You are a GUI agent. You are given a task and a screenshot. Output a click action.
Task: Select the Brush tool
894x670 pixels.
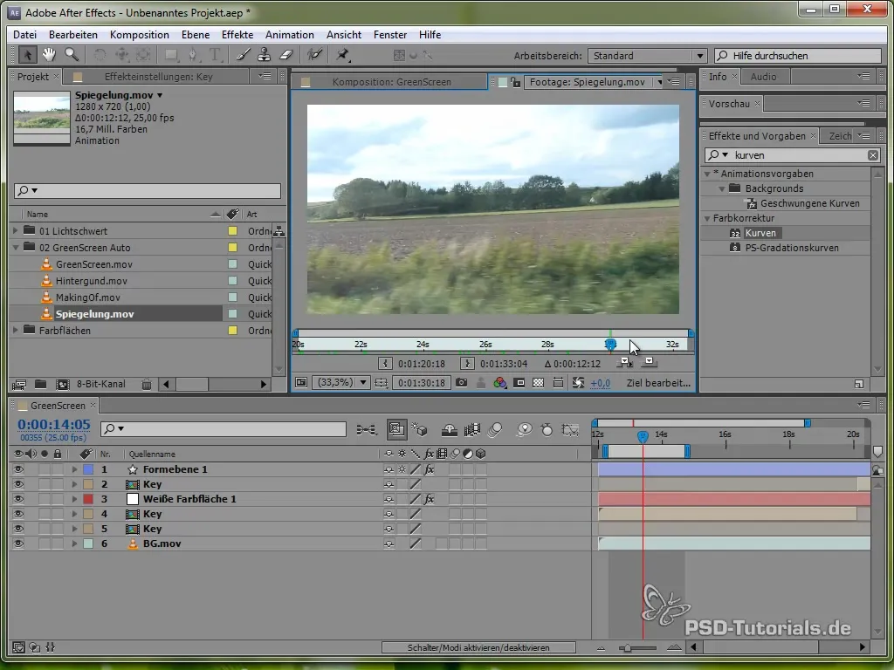[244, 55]
